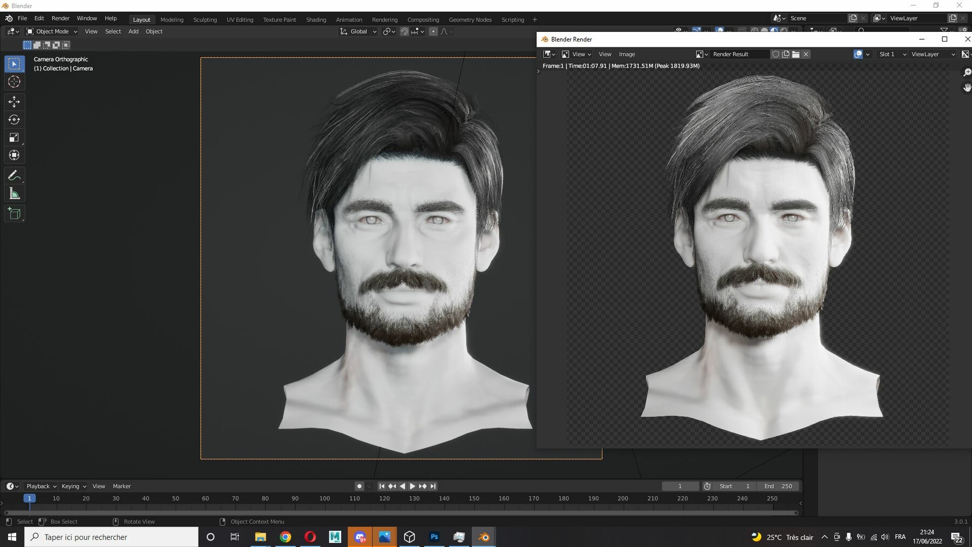Image resolution: width=972 pixels, height=547 pixels.
Task: Open Object Mode dropdown
Action: tap(52, 31)
